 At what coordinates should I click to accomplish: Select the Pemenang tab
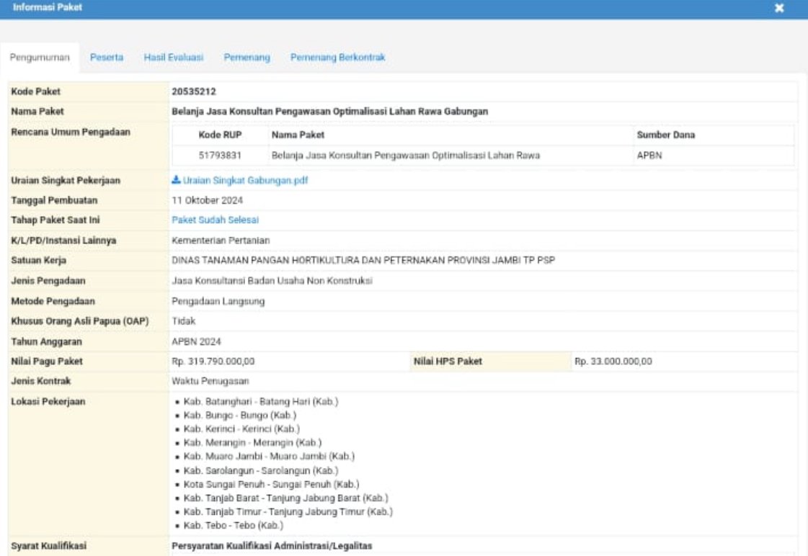click(247, 58)
